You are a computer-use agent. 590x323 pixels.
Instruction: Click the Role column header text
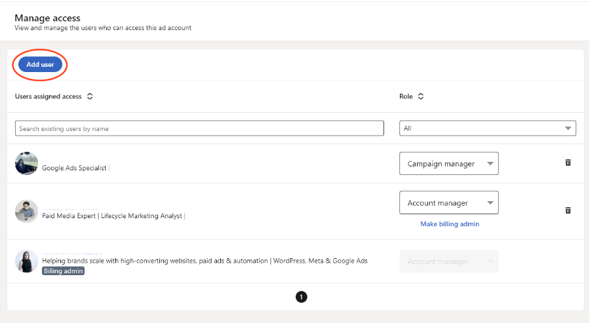click(406, 96)
